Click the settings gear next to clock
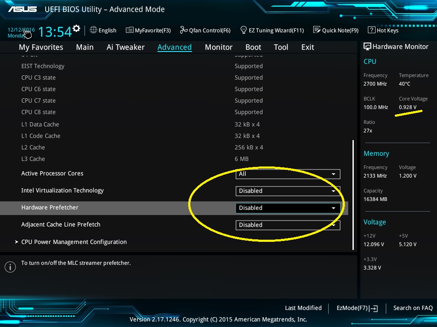This screenshot has width=437, height=327. click(76, 29)
